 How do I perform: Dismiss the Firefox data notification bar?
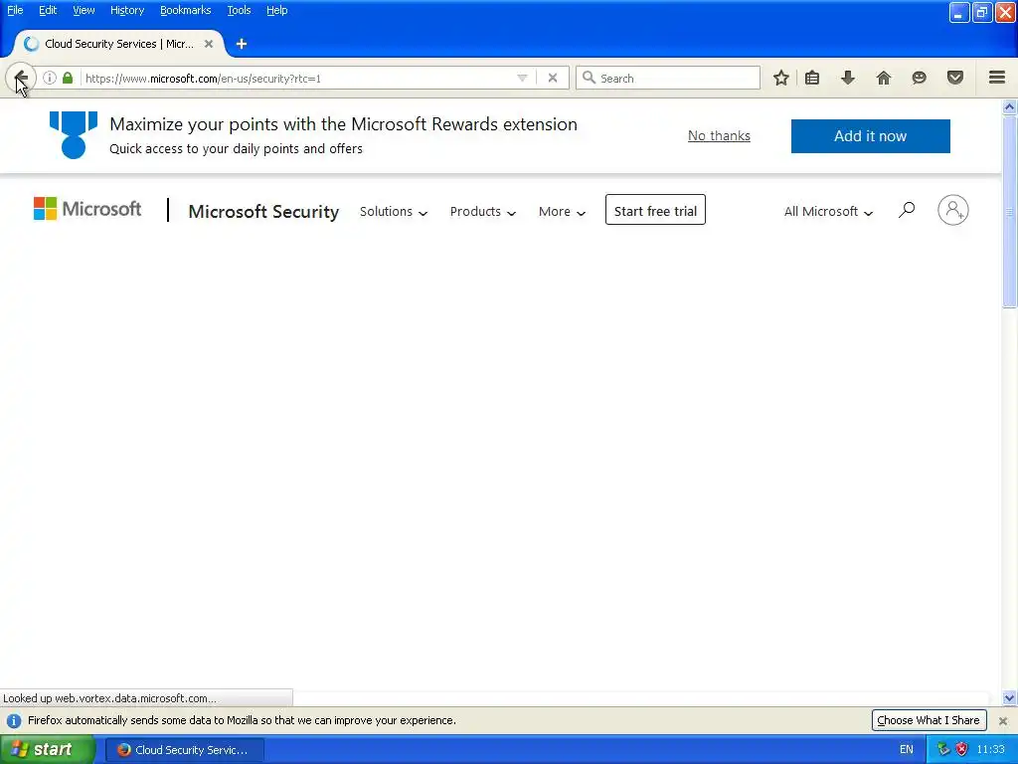(1002, 720)
